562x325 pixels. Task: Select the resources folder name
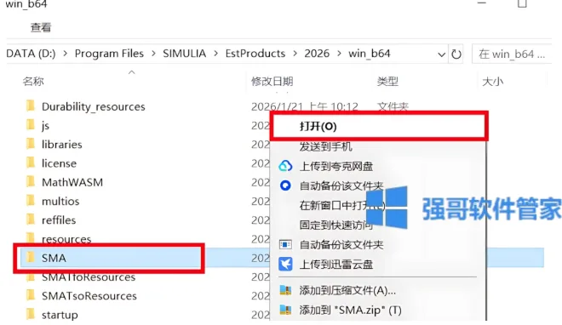pos(66,238)
